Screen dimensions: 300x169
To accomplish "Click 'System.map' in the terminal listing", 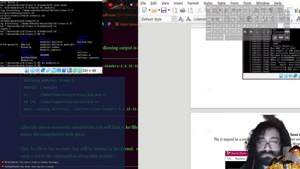I will point(84,42).
